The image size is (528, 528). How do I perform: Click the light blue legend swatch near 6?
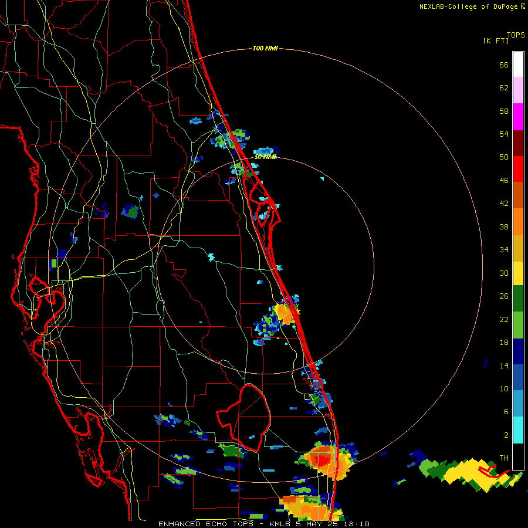[518, 404]
